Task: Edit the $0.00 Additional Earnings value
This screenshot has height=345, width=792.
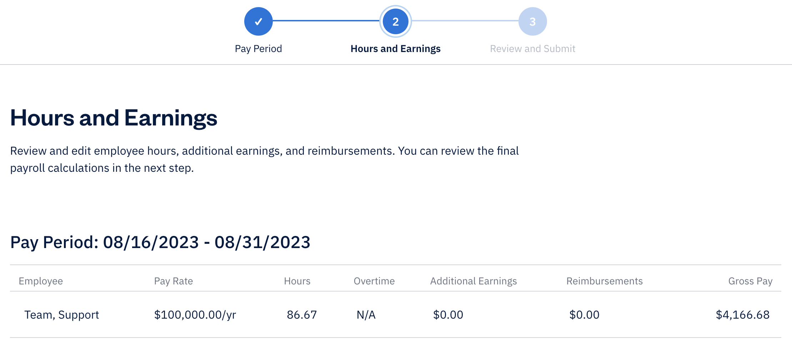Action: coord(448,315)
